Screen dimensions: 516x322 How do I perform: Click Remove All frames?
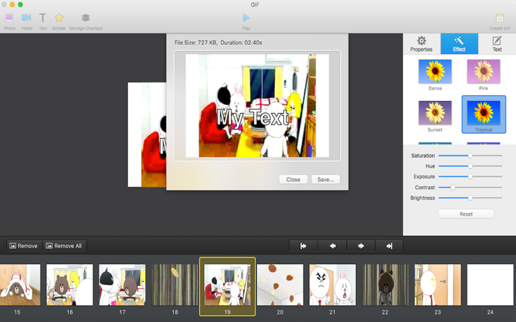tap(64, 246)
